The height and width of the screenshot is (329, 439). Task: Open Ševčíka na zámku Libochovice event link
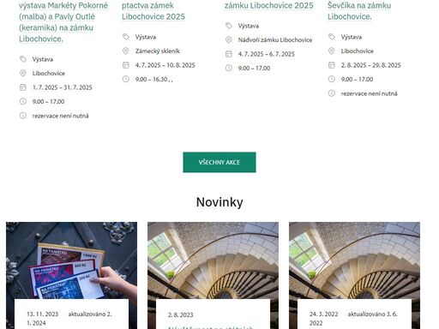coord(359,11)
